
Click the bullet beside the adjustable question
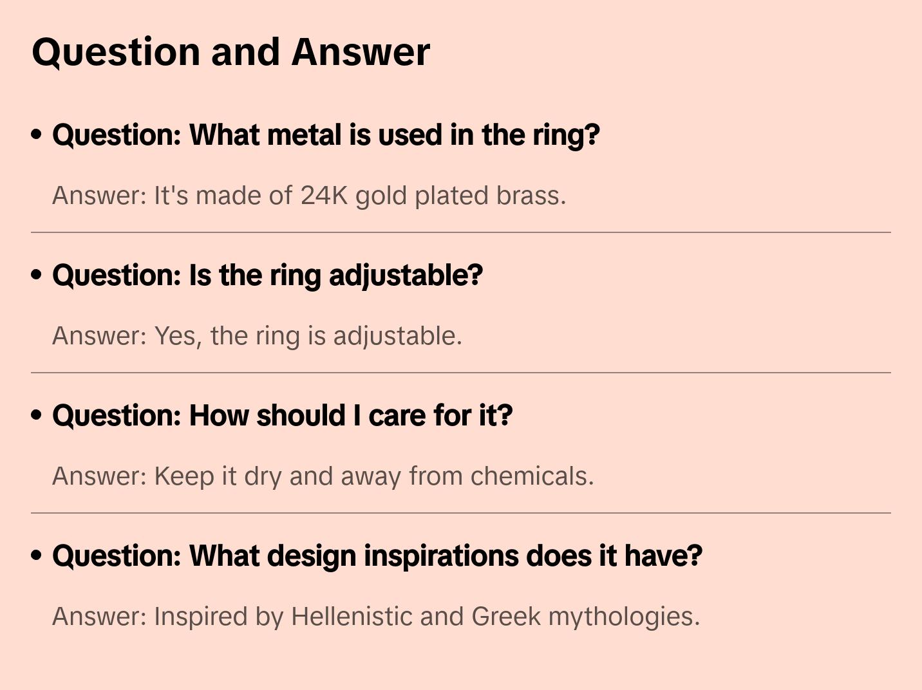(37, 275)
